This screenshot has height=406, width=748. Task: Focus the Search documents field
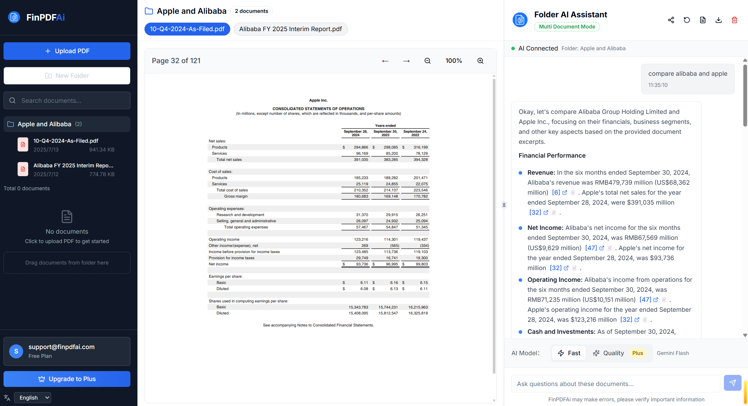pyautogui.click(x=67, y=100)
